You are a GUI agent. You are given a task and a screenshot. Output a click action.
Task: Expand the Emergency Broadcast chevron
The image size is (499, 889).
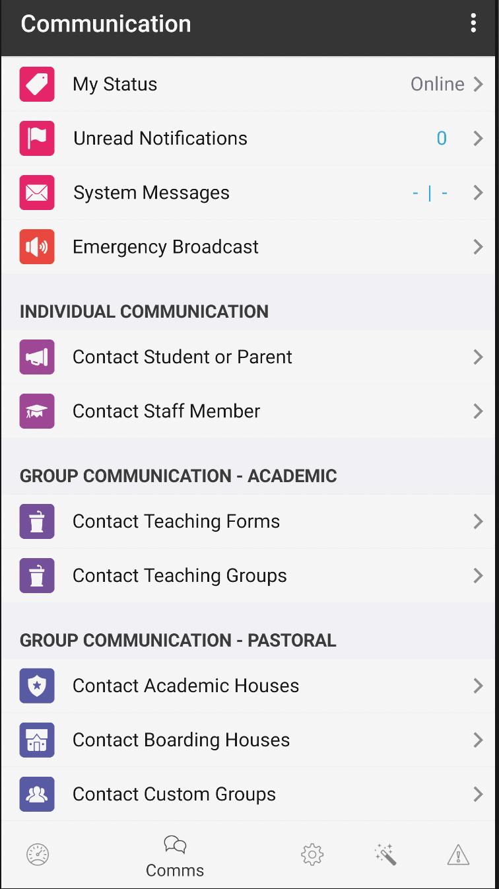(479, 246)
